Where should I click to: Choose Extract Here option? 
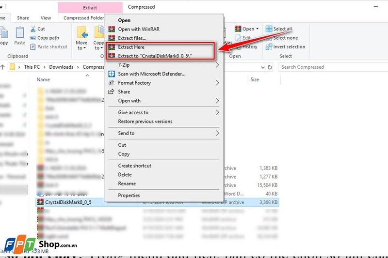coord(131,47)
